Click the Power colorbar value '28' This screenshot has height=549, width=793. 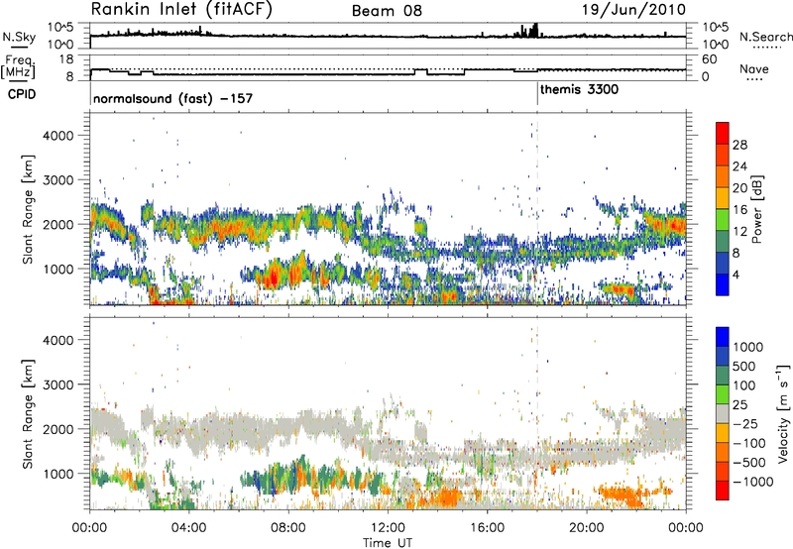coord(739,145)
